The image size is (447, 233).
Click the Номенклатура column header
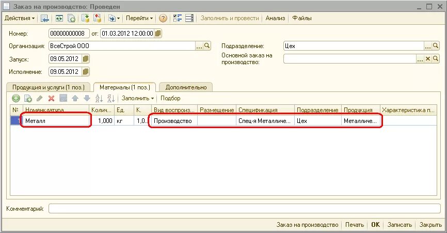coord(56,110)
